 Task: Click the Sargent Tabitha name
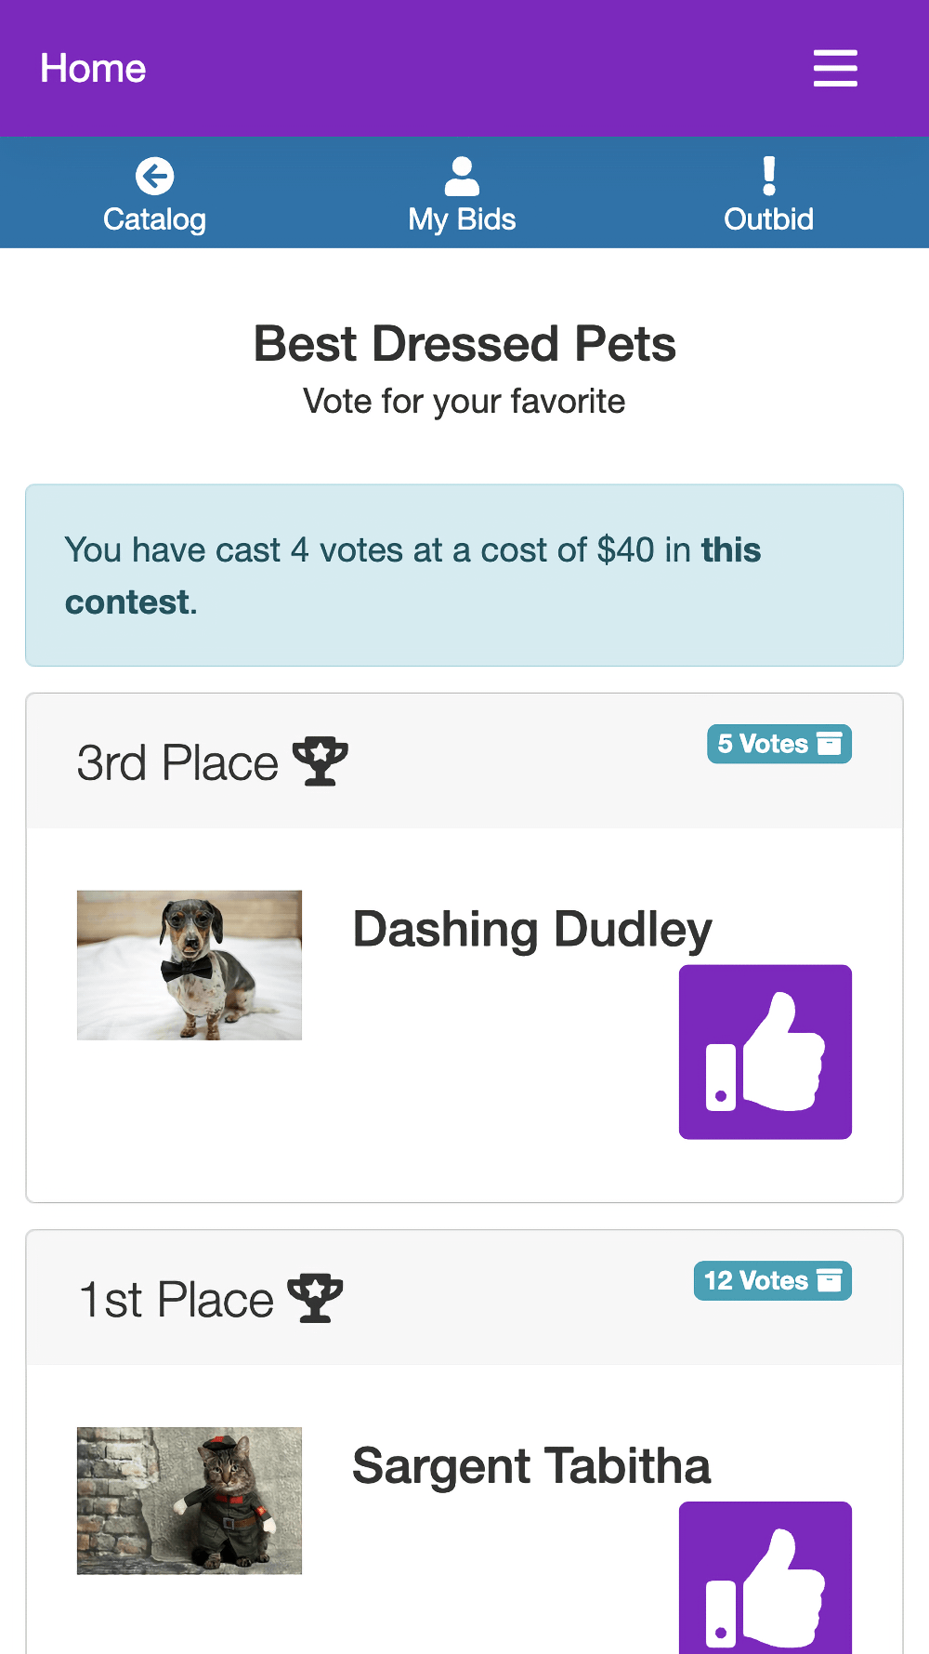pyautogui.click(x=531, y=1466)
